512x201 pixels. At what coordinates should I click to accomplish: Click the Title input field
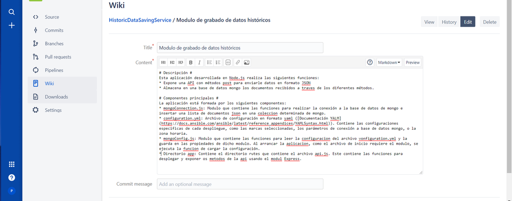[x=240, y=48]
